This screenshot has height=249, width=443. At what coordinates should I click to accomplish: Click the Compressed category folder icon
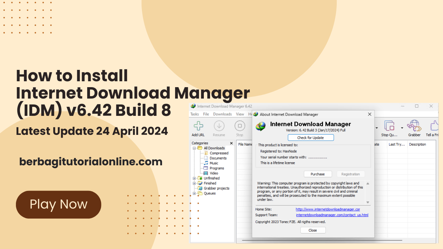pos(206,153)
